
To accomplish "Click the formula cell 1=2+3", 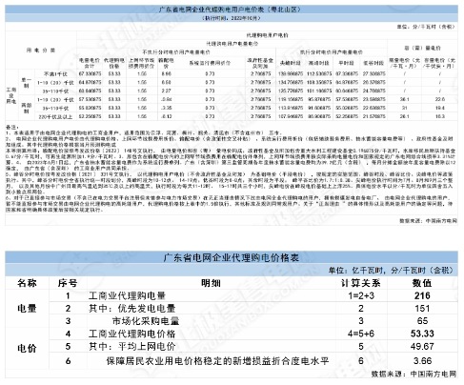I will click(361, 295).
